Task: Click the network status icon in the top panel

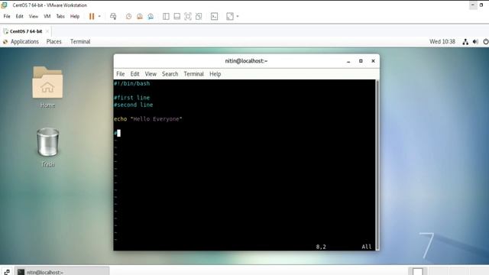Action: point(465,42)
